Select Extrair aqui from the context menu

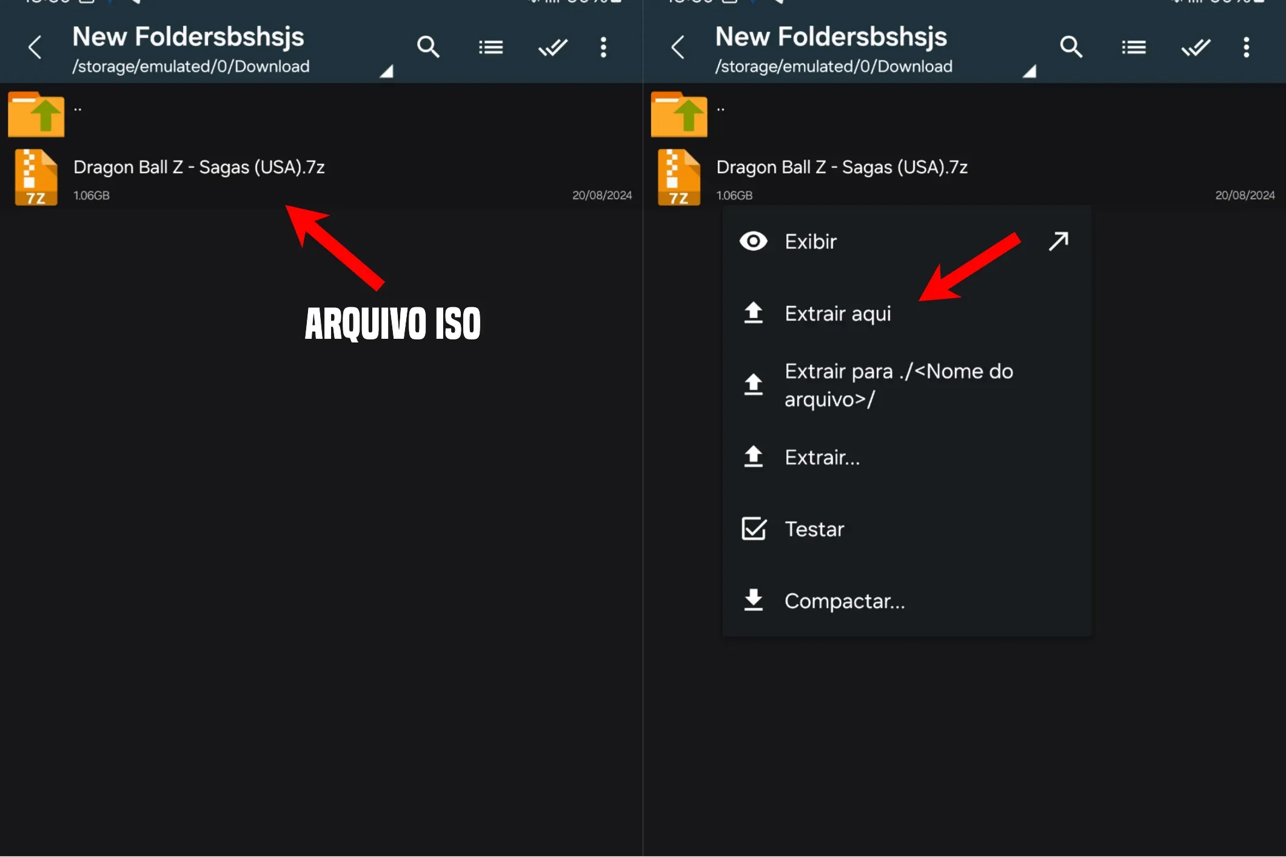[837, 313]
